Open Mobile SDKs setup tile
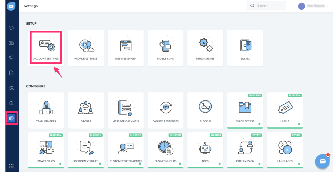 coord(165,48)
